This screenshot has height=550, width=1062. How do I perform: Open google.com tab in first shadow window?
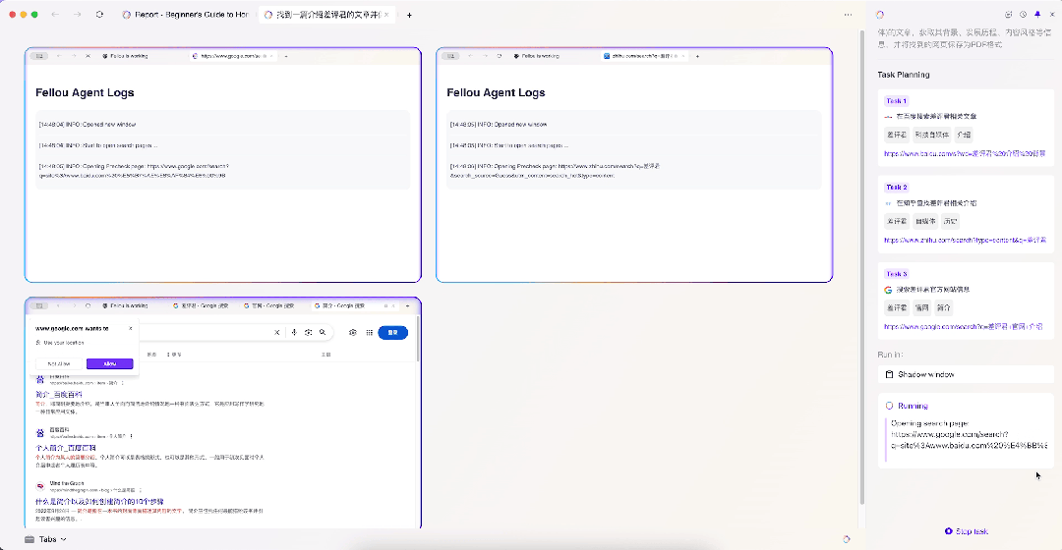tap(232, 56)
